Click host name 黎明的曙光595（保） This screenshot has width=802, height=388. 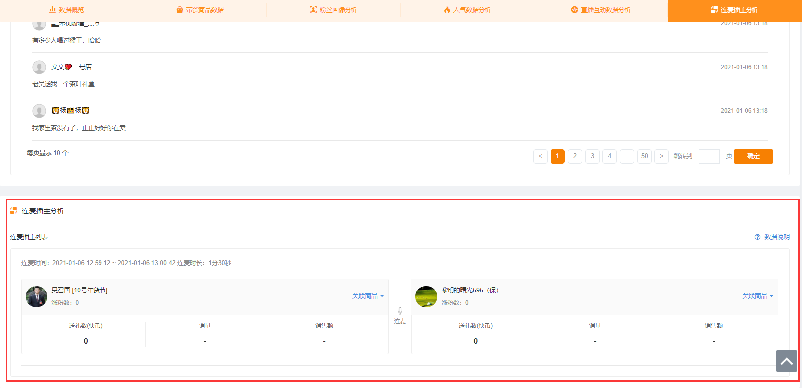(470, 291)
